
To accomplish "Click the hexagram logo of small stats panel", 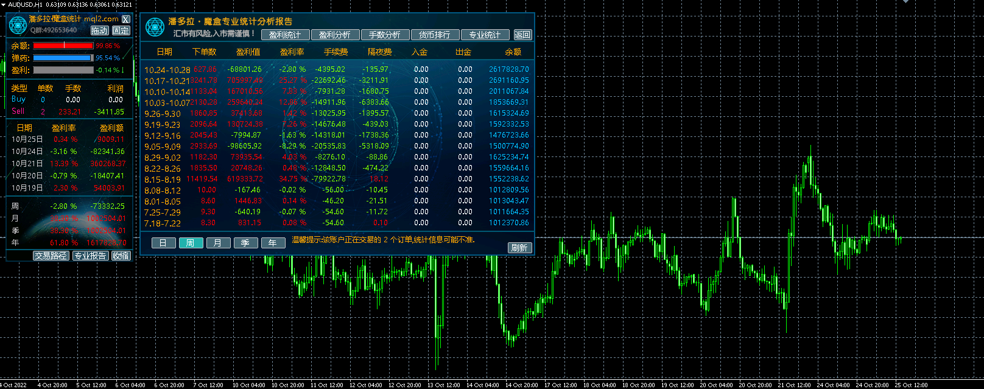I will coord(17,25).
